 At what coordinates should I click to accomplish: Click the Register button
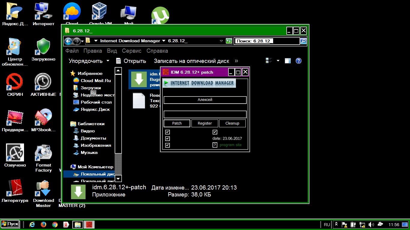click(205, 123)
